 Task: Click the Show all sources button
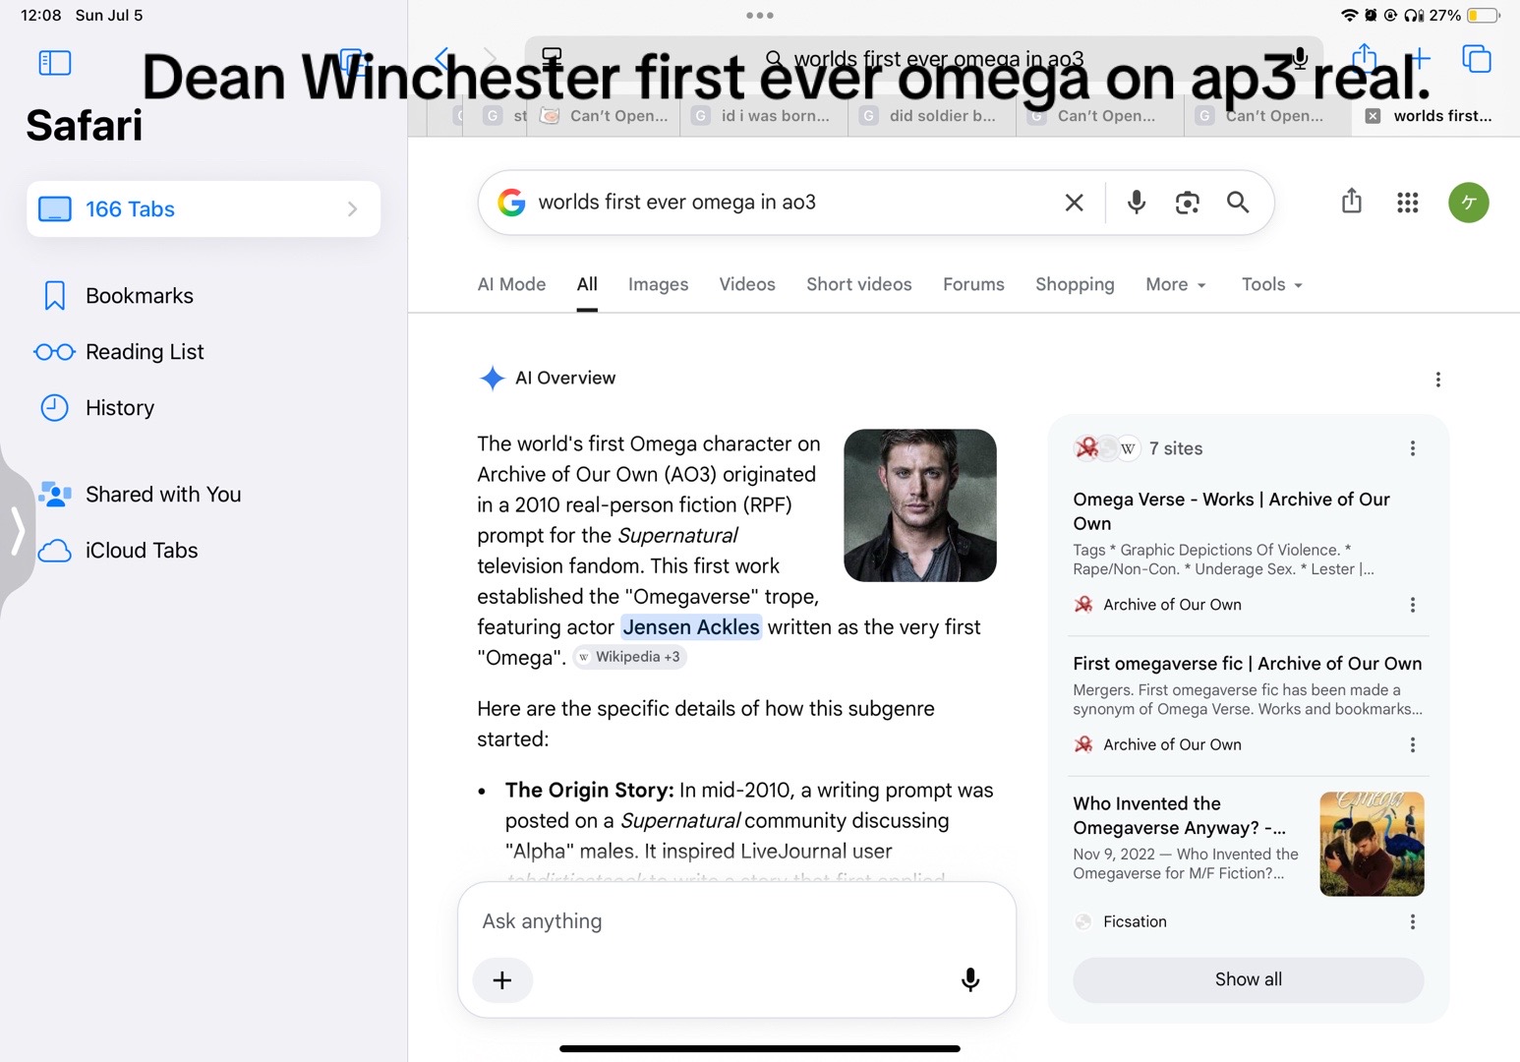tap(1248, 979)
